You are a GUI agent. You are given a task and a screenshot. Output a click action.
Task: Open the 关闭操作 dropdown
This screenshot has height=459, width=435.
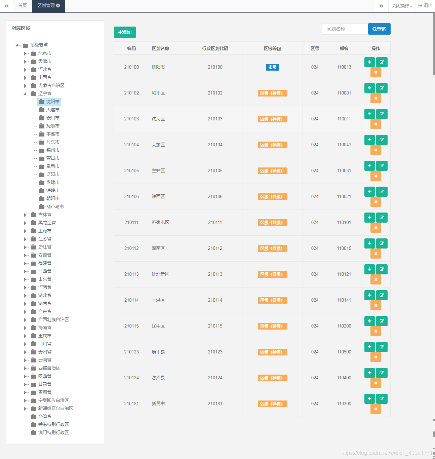point(402,6)
